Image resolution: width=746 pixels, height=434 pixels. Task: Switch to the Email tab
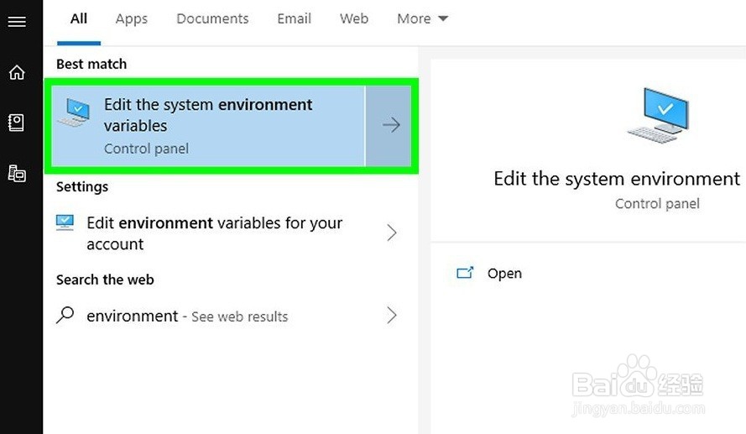pos(294,18)
